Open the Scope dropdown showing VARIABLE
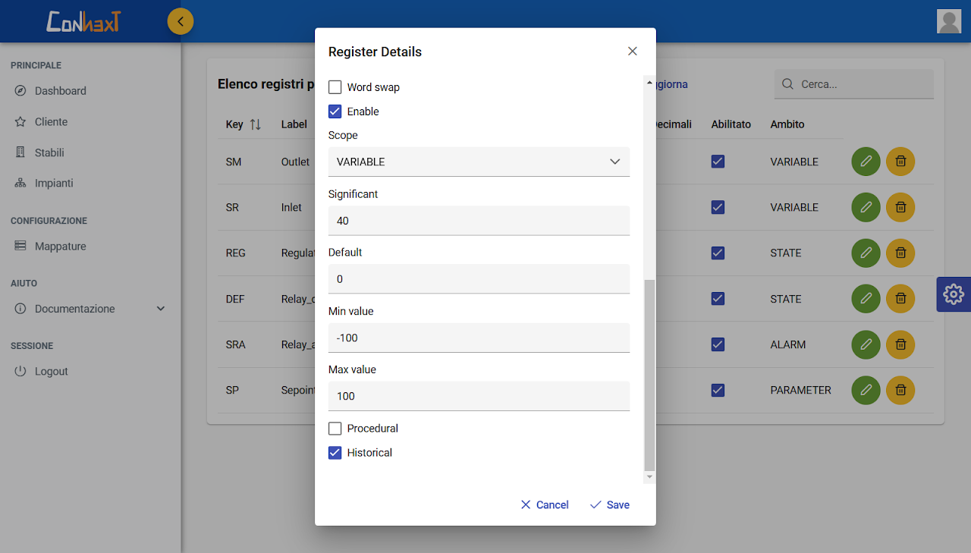 pos(479,162)
